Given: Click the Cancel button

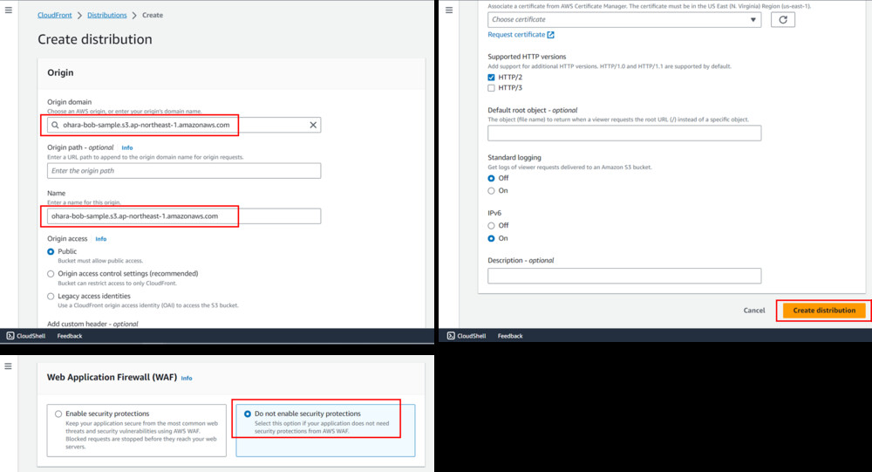Looking at the screenshot, I should click(754, 311).
